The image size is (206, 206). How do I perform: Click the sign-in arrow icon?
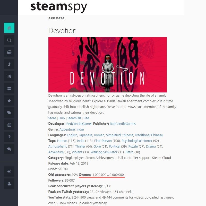pos(9,171)
